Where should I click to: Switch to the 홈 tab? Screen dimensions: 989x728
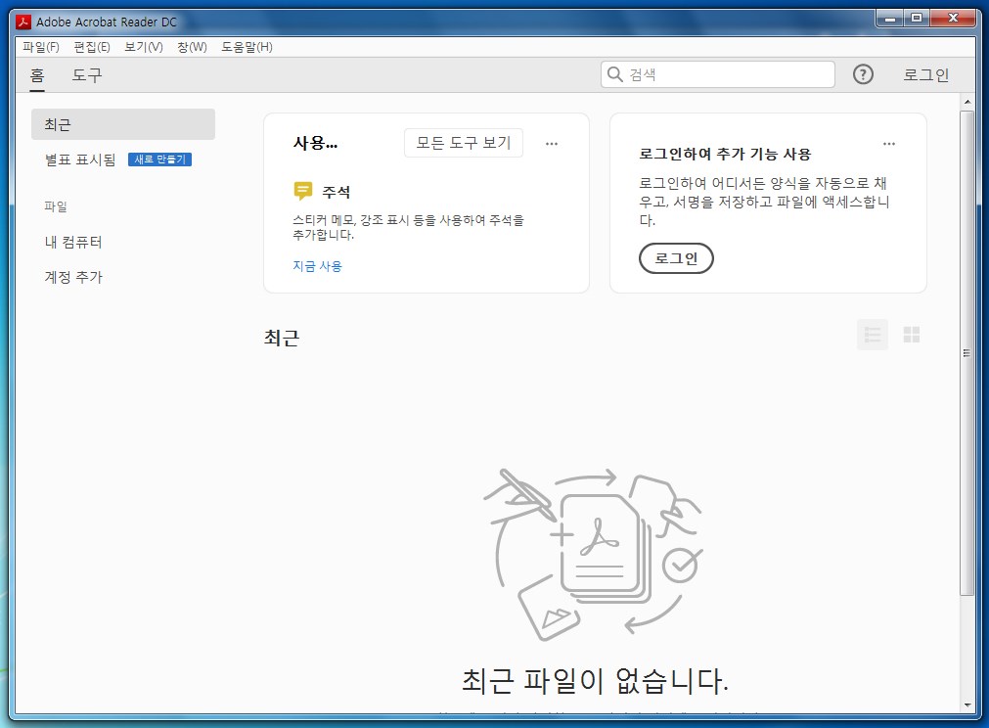click(37, 75)
